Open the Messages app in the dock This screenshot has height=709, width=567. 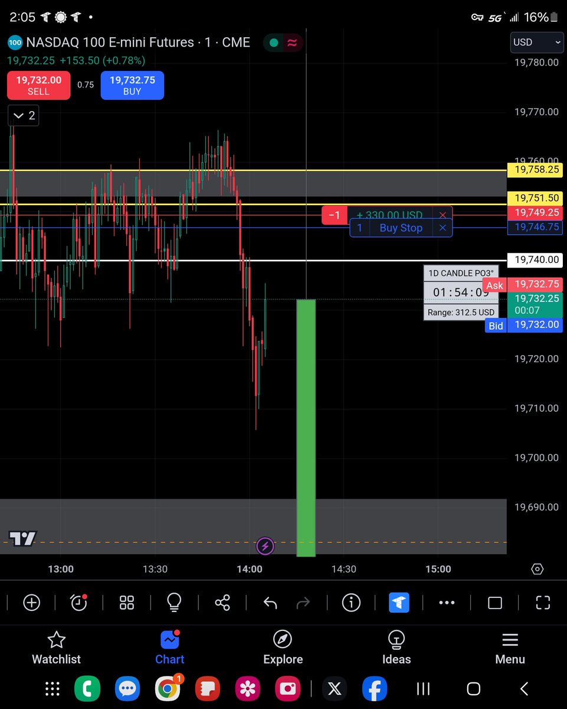[127, 689]
